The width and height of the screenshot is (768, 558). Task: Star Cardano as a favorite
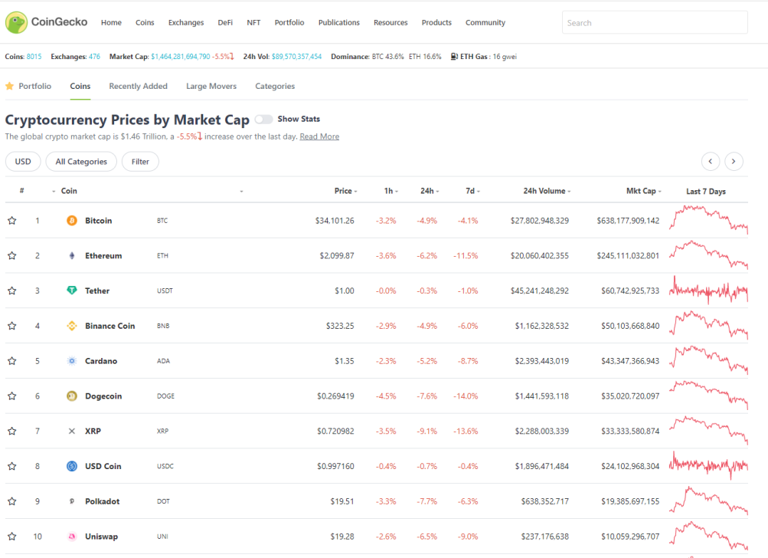[12, 361]
